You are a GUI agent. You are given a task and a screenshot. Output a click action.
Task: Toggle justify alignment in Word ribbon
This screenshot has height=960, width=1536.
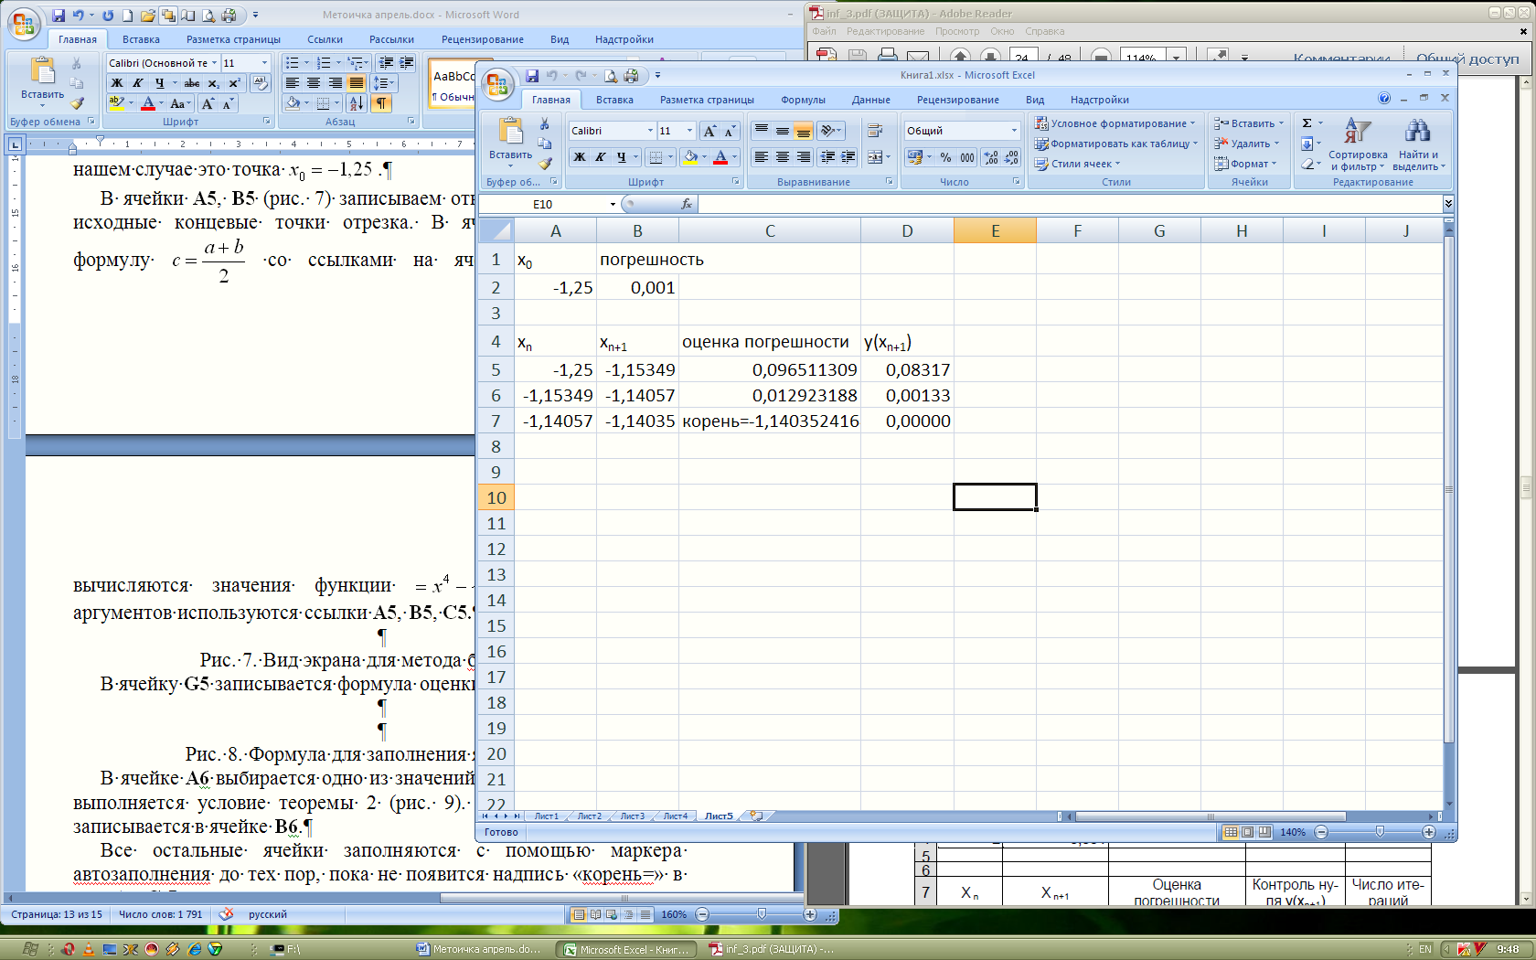point(357,83)
